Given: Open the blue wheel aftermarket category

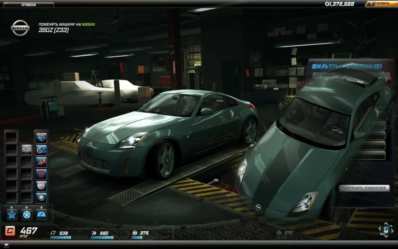Looking at the screenshot, I should point(27,215).
